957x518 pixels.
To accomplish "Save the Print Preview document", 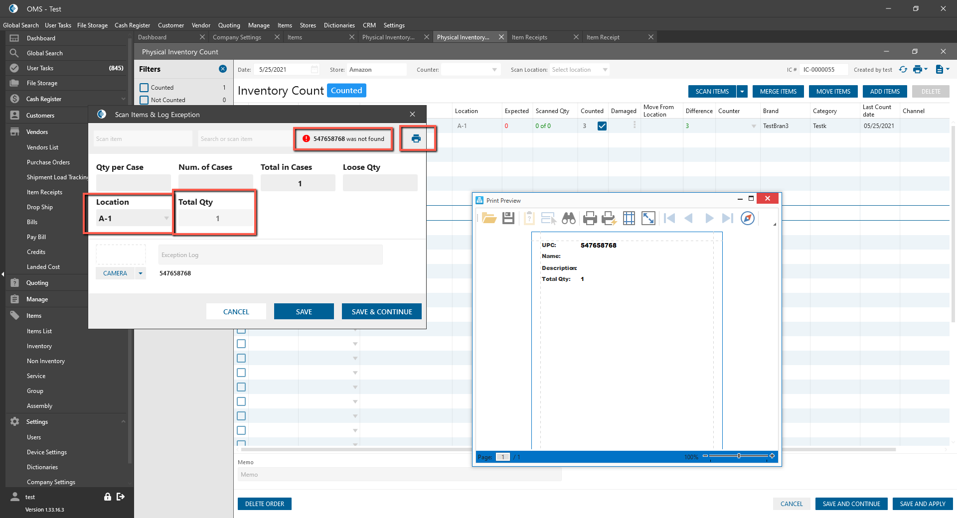I will pos(508,218).
